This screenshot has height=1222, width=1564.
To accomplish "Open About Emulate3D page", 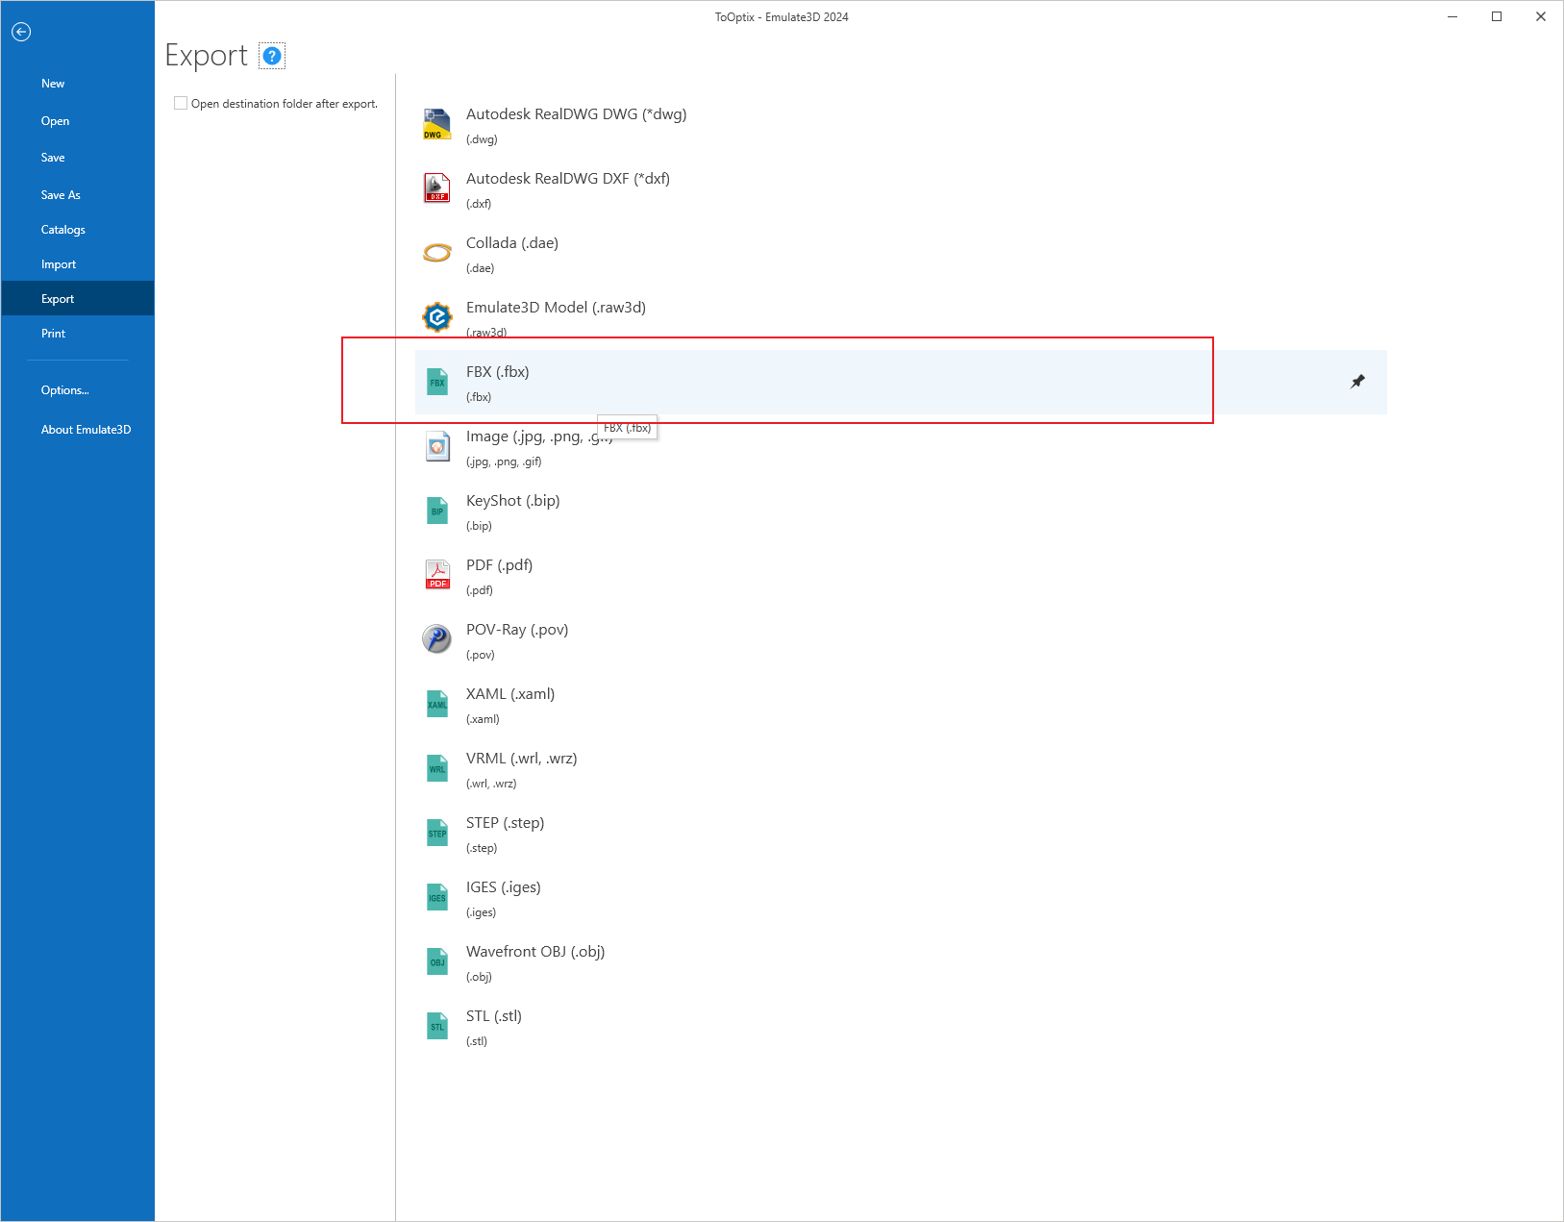I will pyautogui.click(x=86, y=430).
